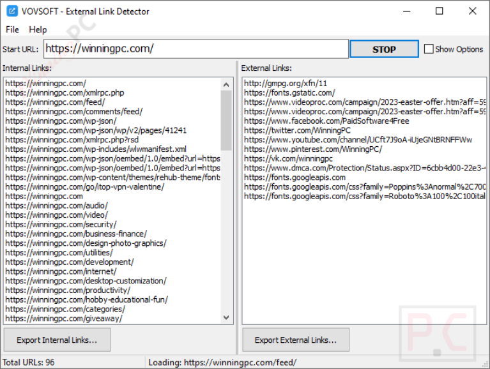The height and width of the screenshot is (369, 490).
Task: Select the dmca.com Protection Status link
Action: tap(365, 168)
